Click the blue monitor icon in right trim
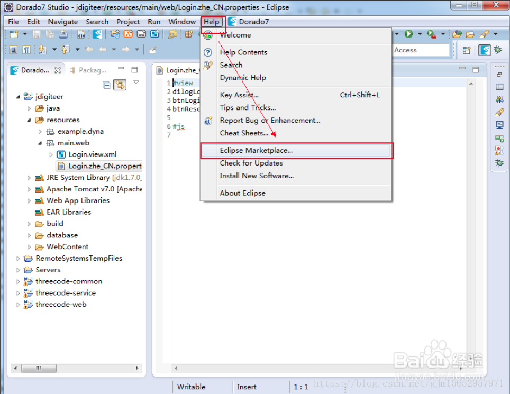510x394 pixels. tap(499, 125)
